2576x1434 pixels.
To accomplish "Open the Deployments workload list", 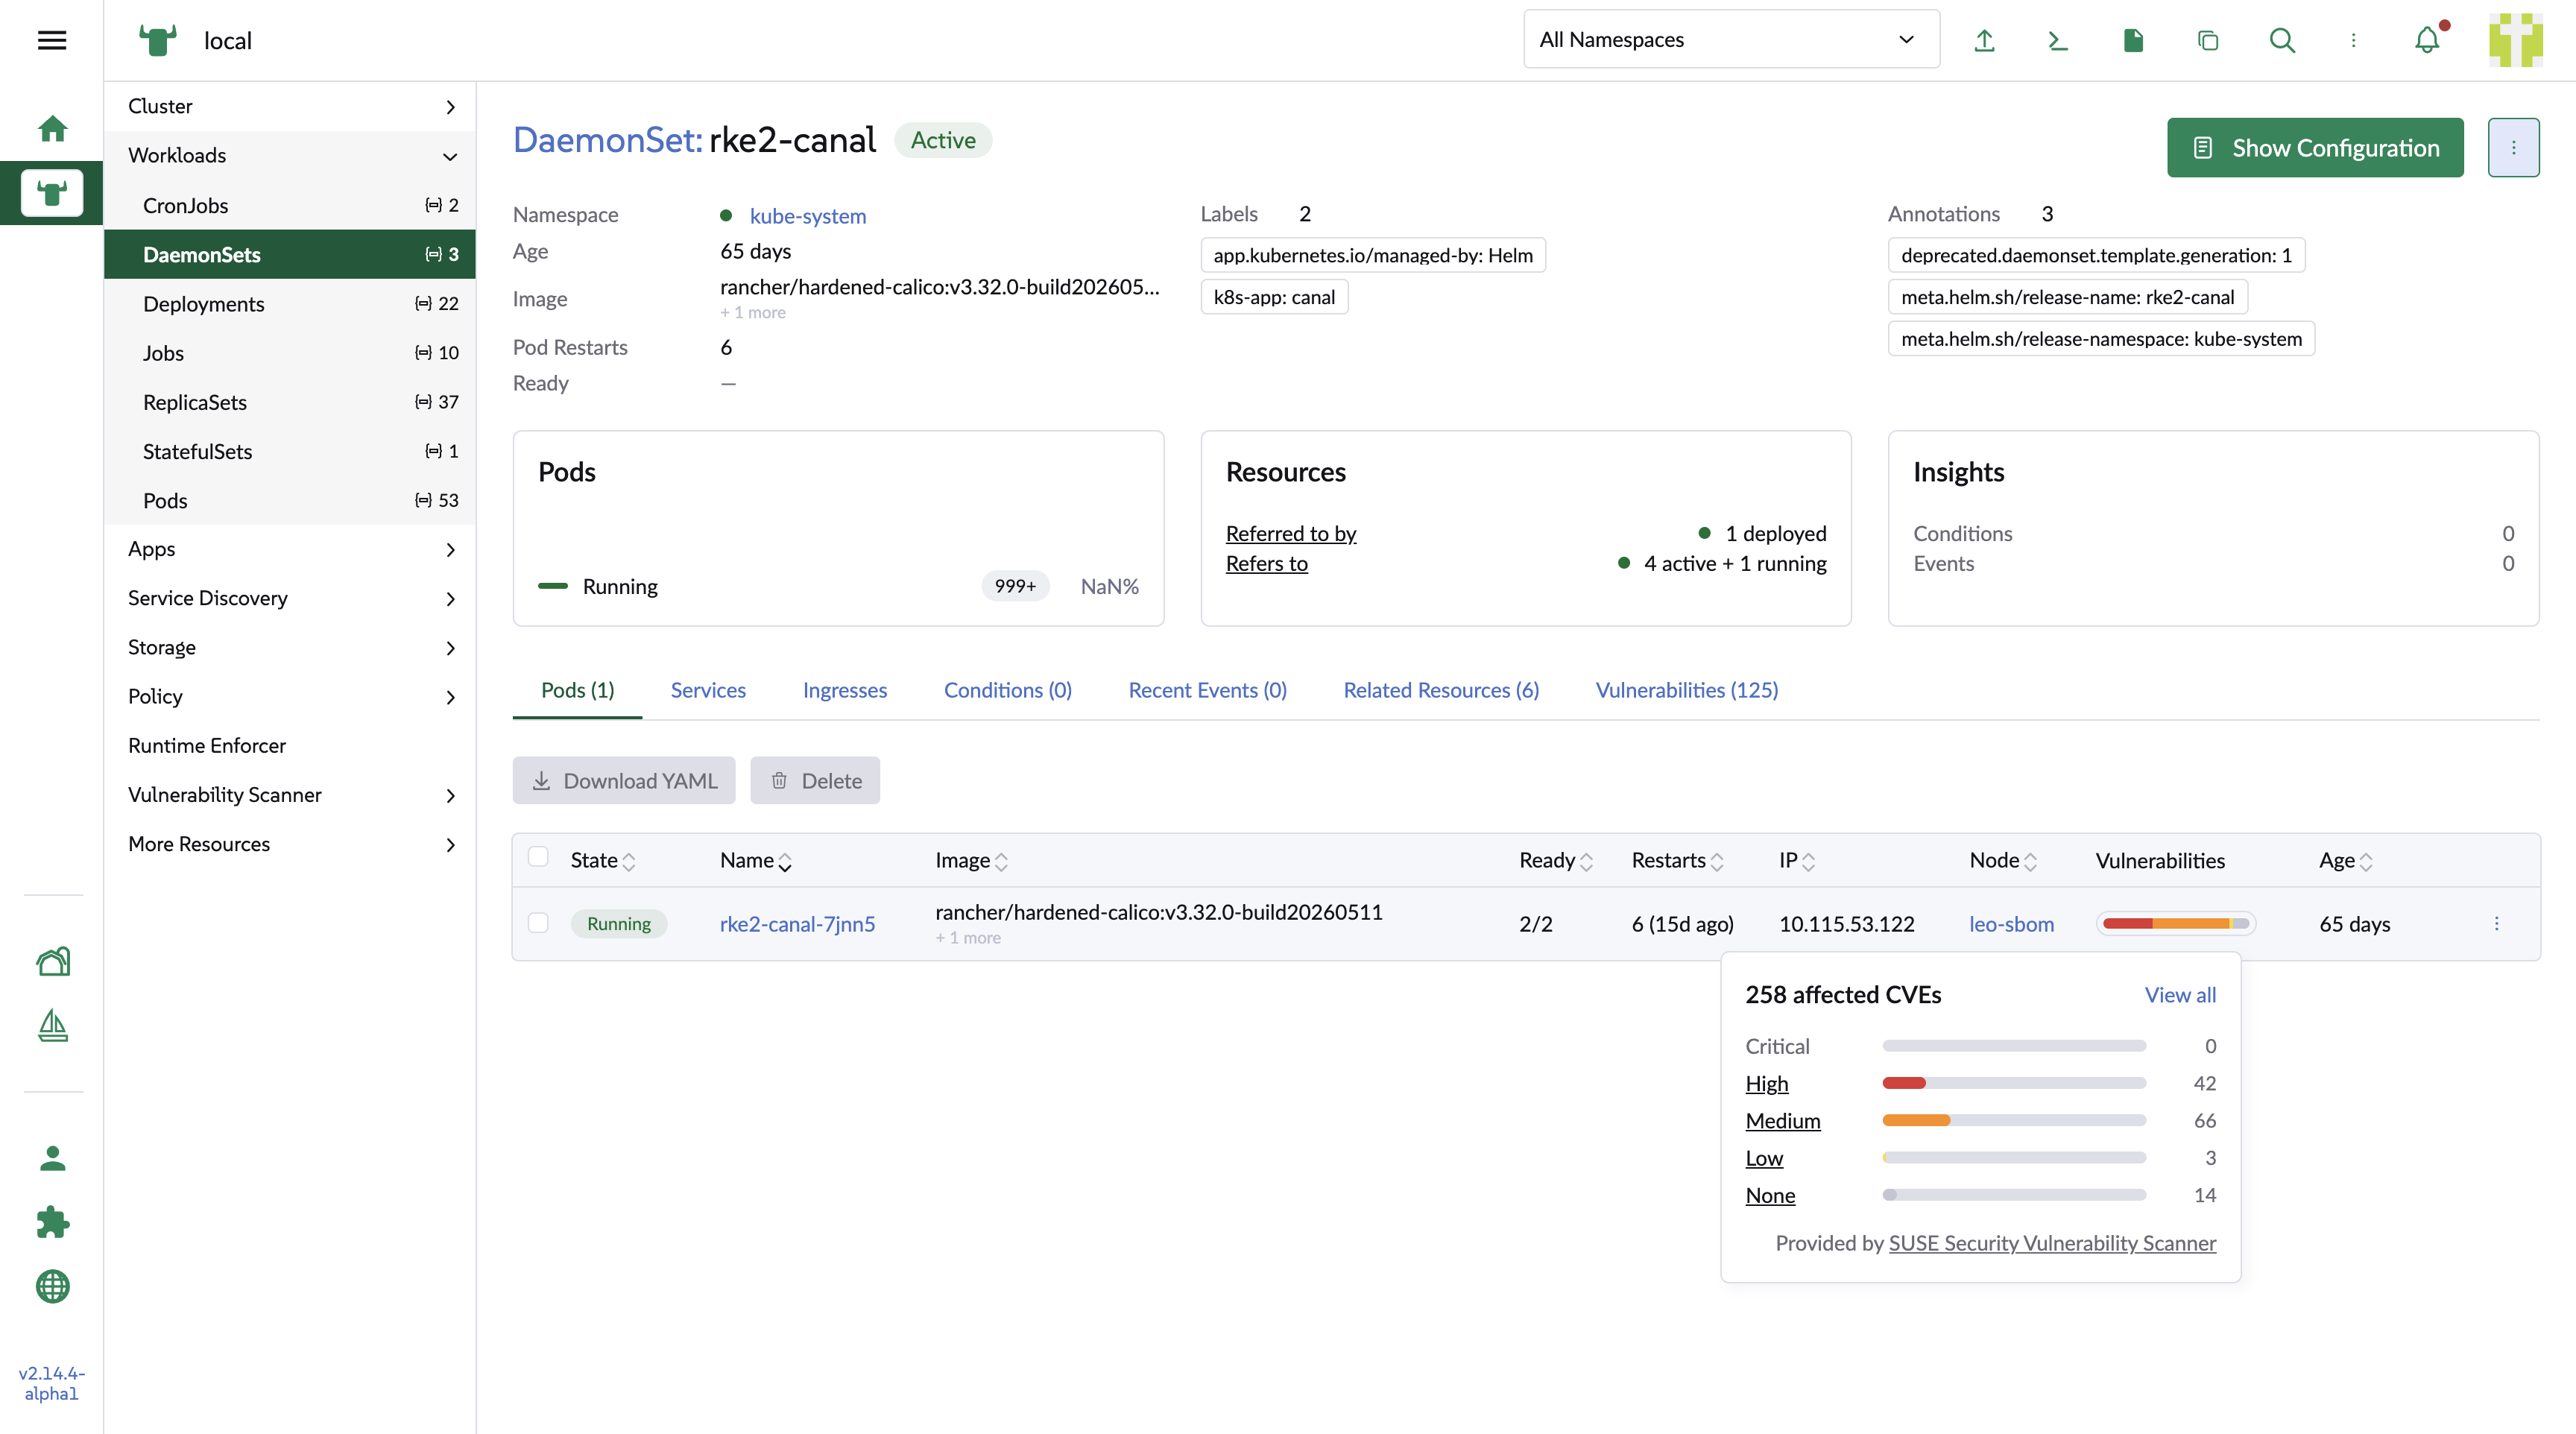I will (290, 304).
